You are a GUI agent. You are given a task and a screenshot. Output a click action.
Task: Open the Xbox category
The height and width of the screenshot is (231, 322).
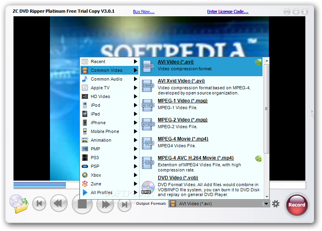(x=109, y=175)
